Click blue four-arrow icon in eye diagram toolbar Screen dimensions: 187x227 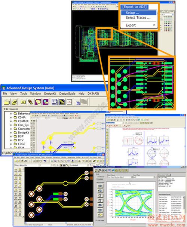(x=106, y=171)
